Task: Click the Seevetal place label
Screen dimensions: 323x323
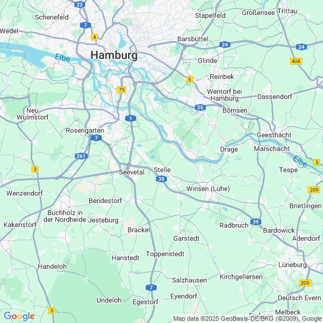Action: click(x=131, y=172)
